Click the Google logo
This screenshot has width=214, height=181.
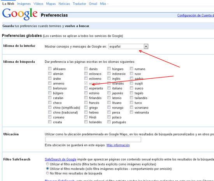(20, 14)
